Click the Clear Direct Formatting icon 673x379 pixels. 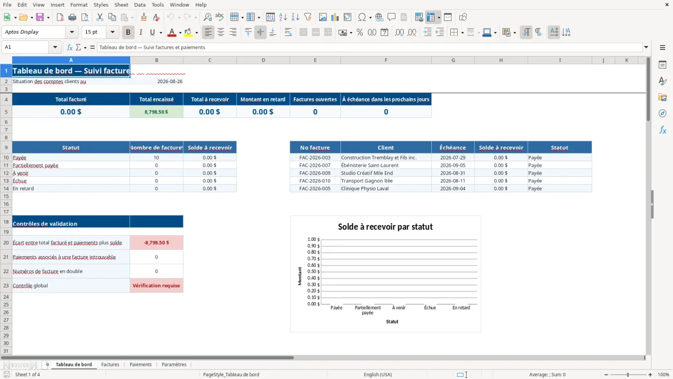tap(156, 17)
